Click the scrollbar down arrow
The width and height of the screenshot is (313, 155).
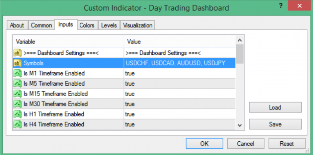pos(240,125)
